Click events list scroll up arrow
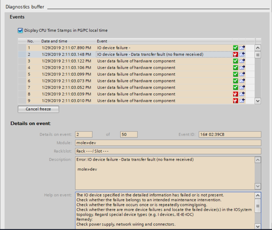This screenshot has width=272, height=230. point(258,48)
